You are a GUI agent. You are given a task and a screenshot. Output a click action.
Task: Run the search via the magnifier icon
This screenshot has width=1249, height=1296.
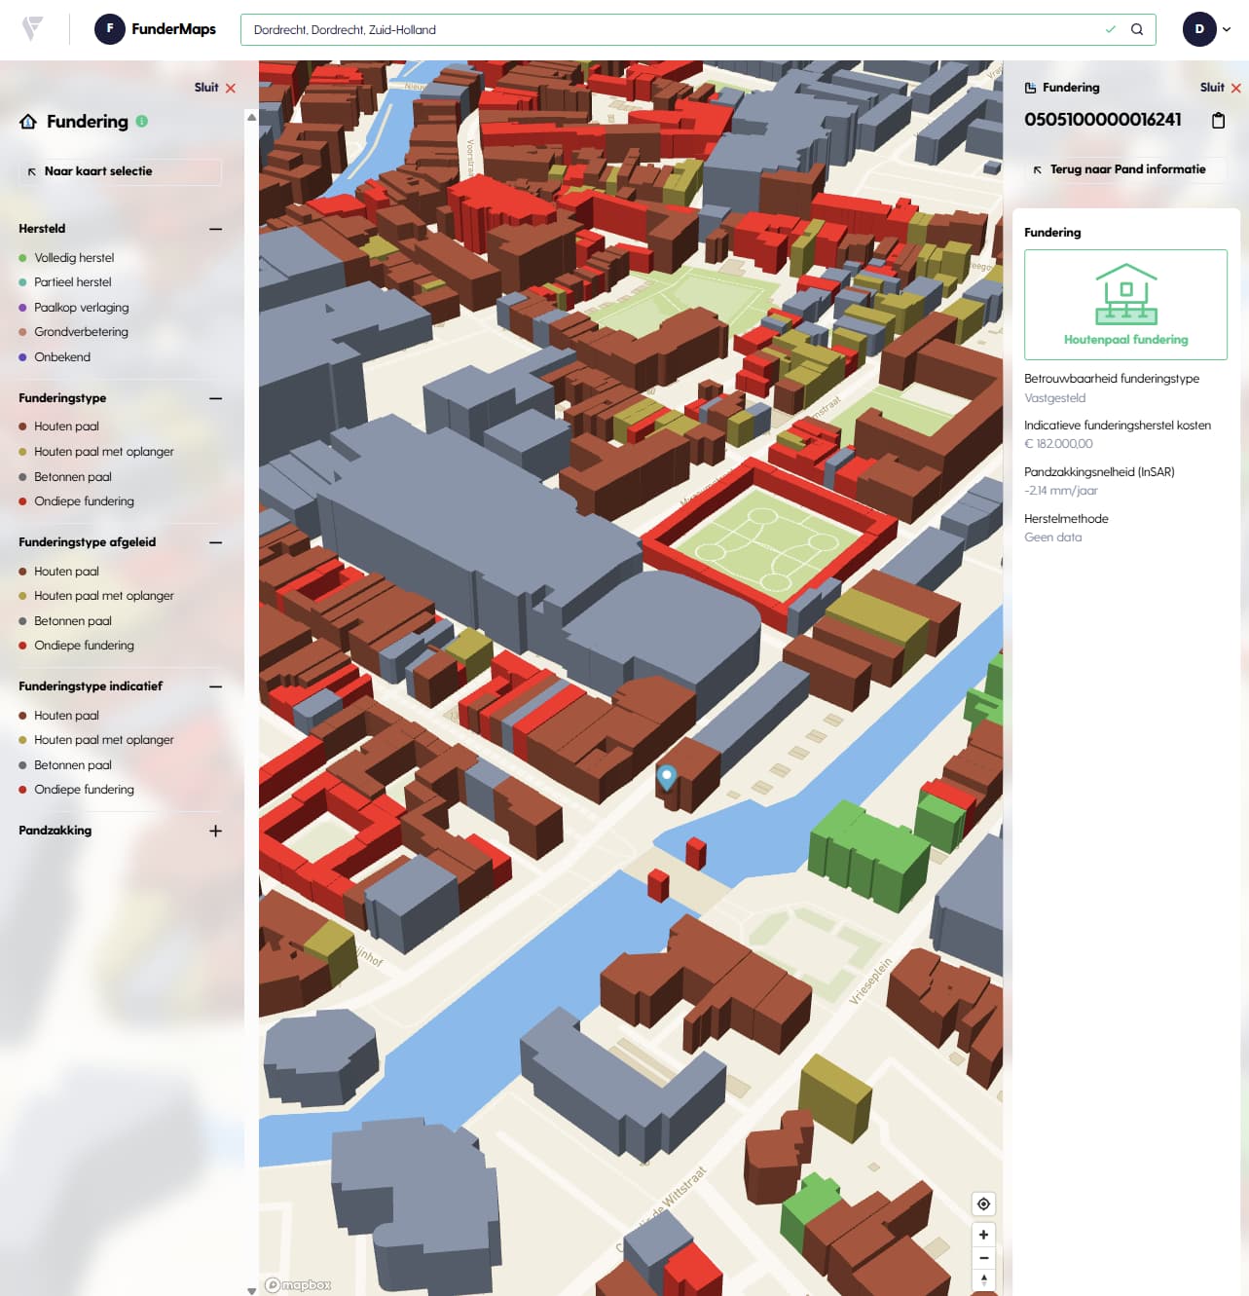[x=1136, y=29]
